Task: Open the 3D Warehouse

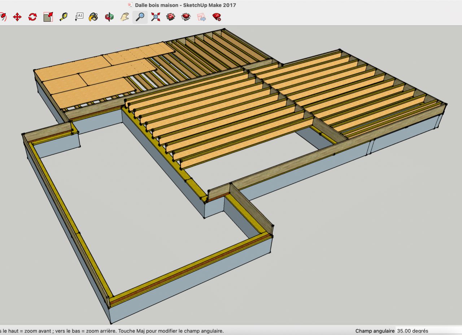Action: coord(171,17)
